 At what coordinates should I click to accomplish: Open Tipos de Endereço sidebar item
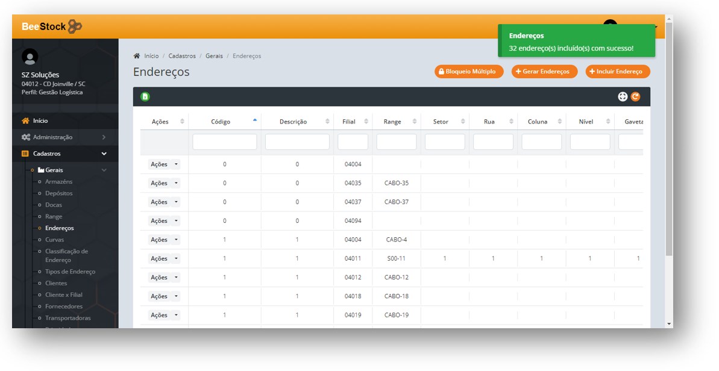[x=70, y=272]
